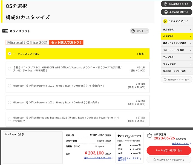This screenshot has width=193, height=165.
Task: Expand the 使用者選択 navigation section
Action: click(x=177, y=29)
